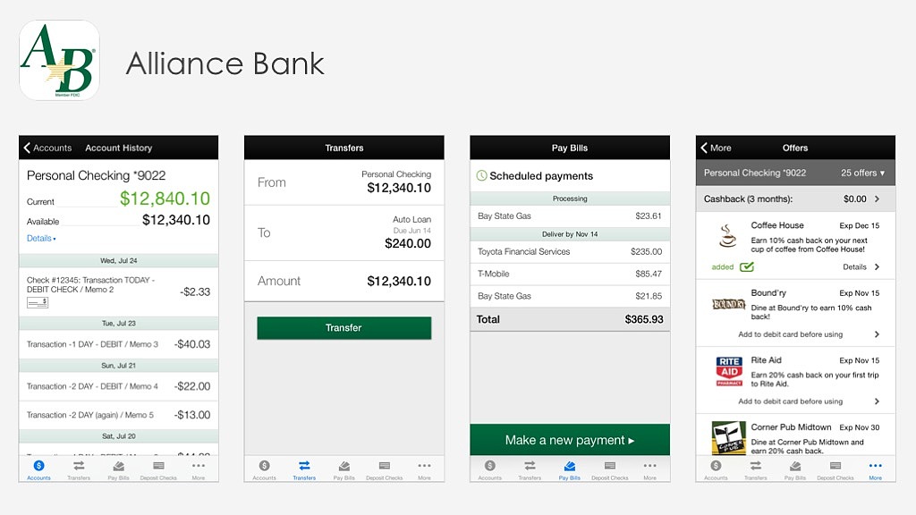Select Transfers icon in Pay Bills screen tab bar
The width and height of the screenshot is (916, 515).
530,465
